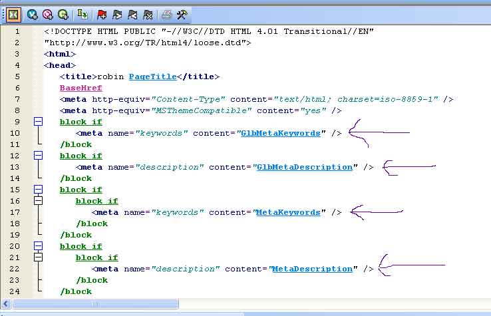
Task: Click the PageTitle tag link
Action: [152, 77]
